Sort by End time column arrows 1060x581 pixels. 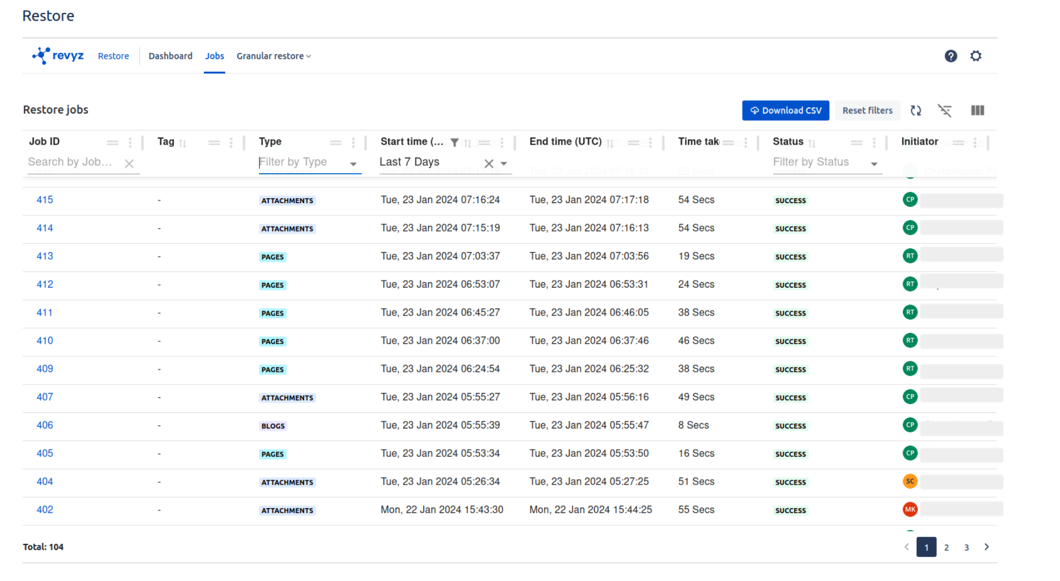coord(610,143)
